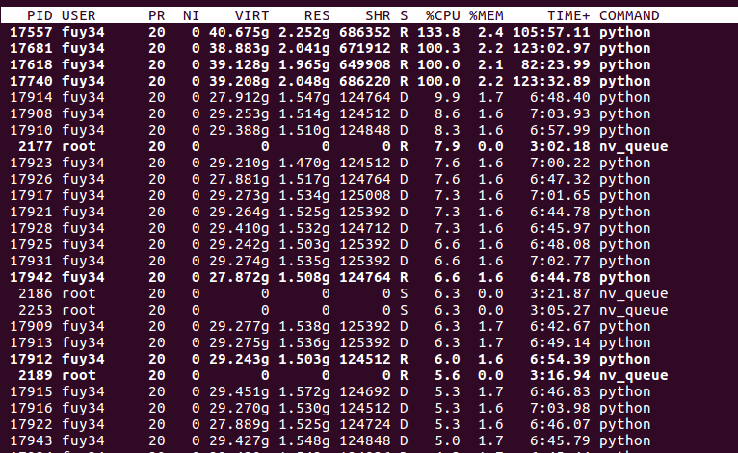The height and width of the screenshot is (453, 738).
Task: Click the USER column header
Action: point(79,15)
